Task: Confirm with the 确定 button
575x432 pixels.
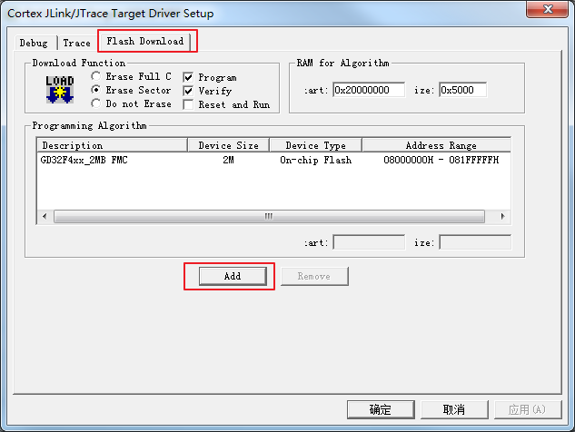Action: click(x=381, y=409)
